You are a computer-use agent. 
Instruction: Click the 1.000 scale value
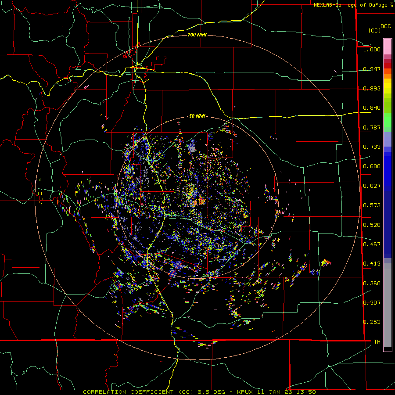click(x=372, y=49)
